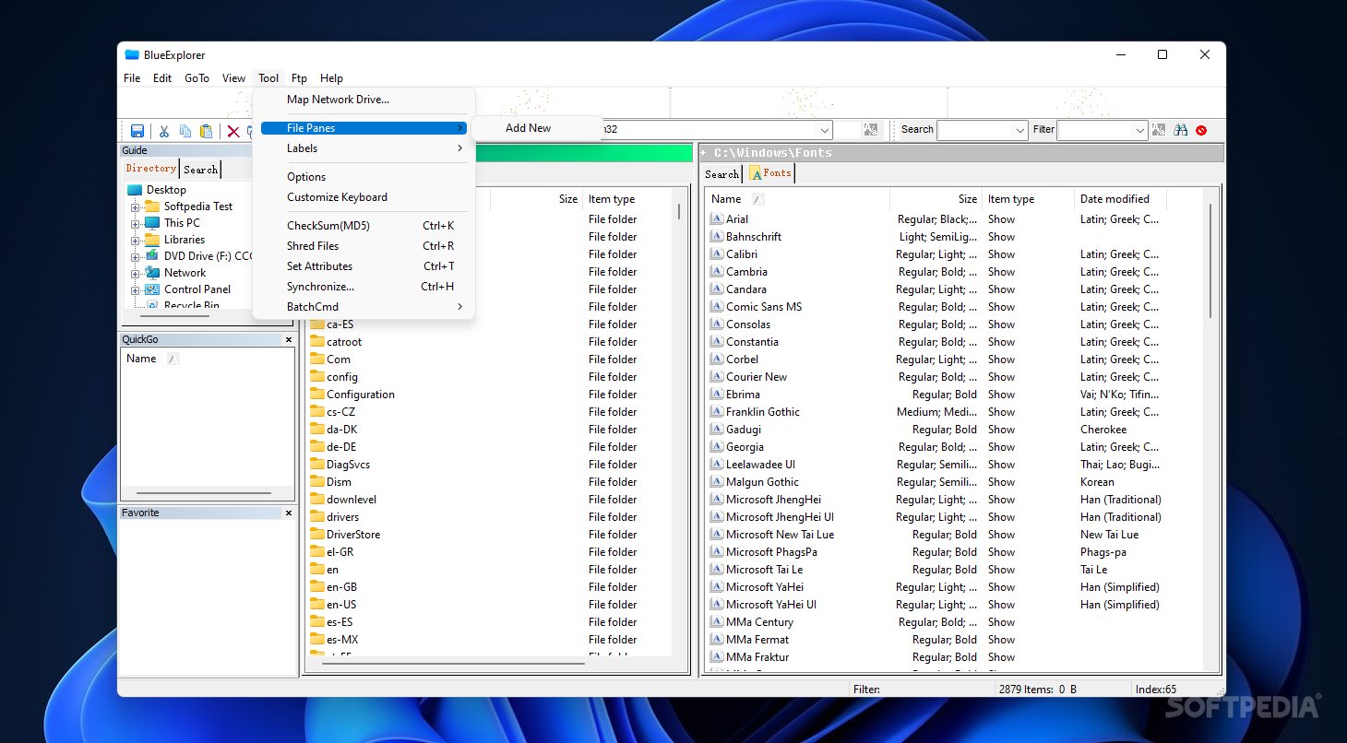Image resolution: width=1347 pixels, height=743 pixels.
Task: Switch to Search tab in Guide panel
Action: pyautogui.click(x=200, y=170)
